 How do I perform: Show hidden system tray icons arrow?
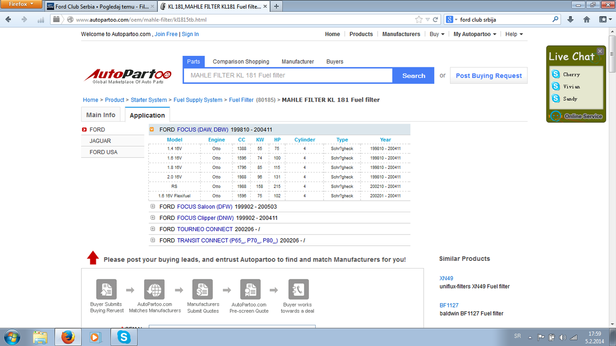(x=530, y=337)
